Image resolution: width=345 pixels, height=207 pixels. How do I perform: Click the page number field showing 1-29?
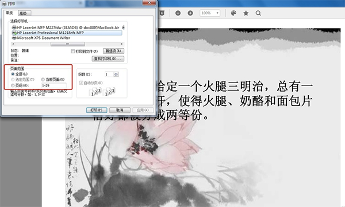(54, 85)
